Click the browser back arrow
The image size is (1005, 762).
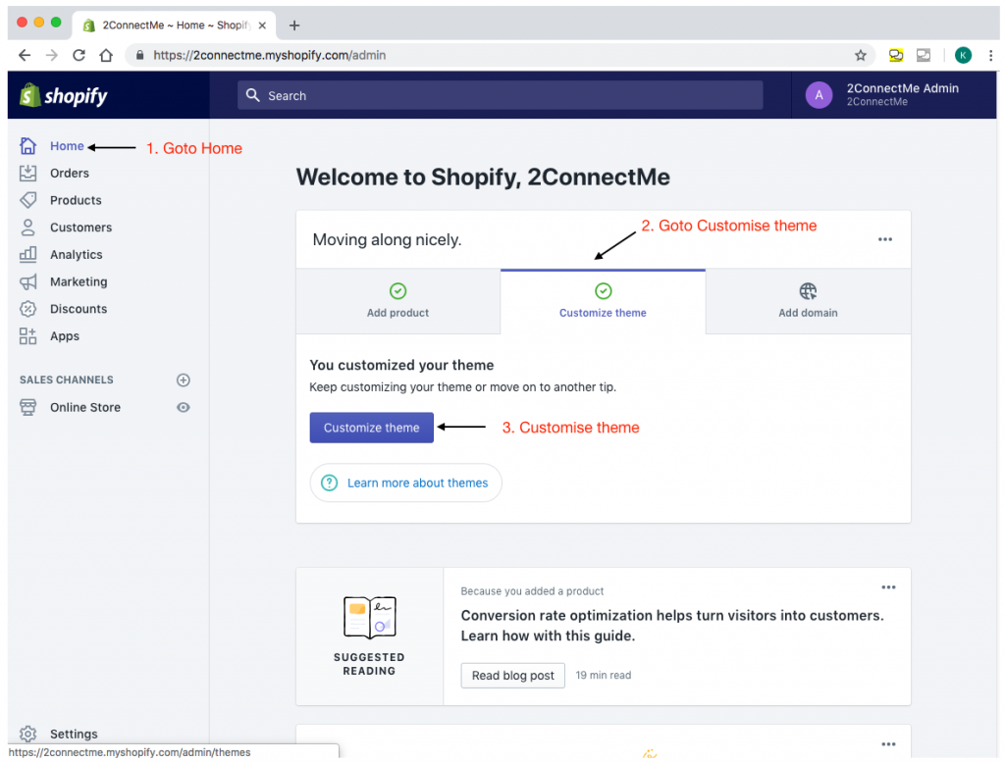[x=25, y=55]
